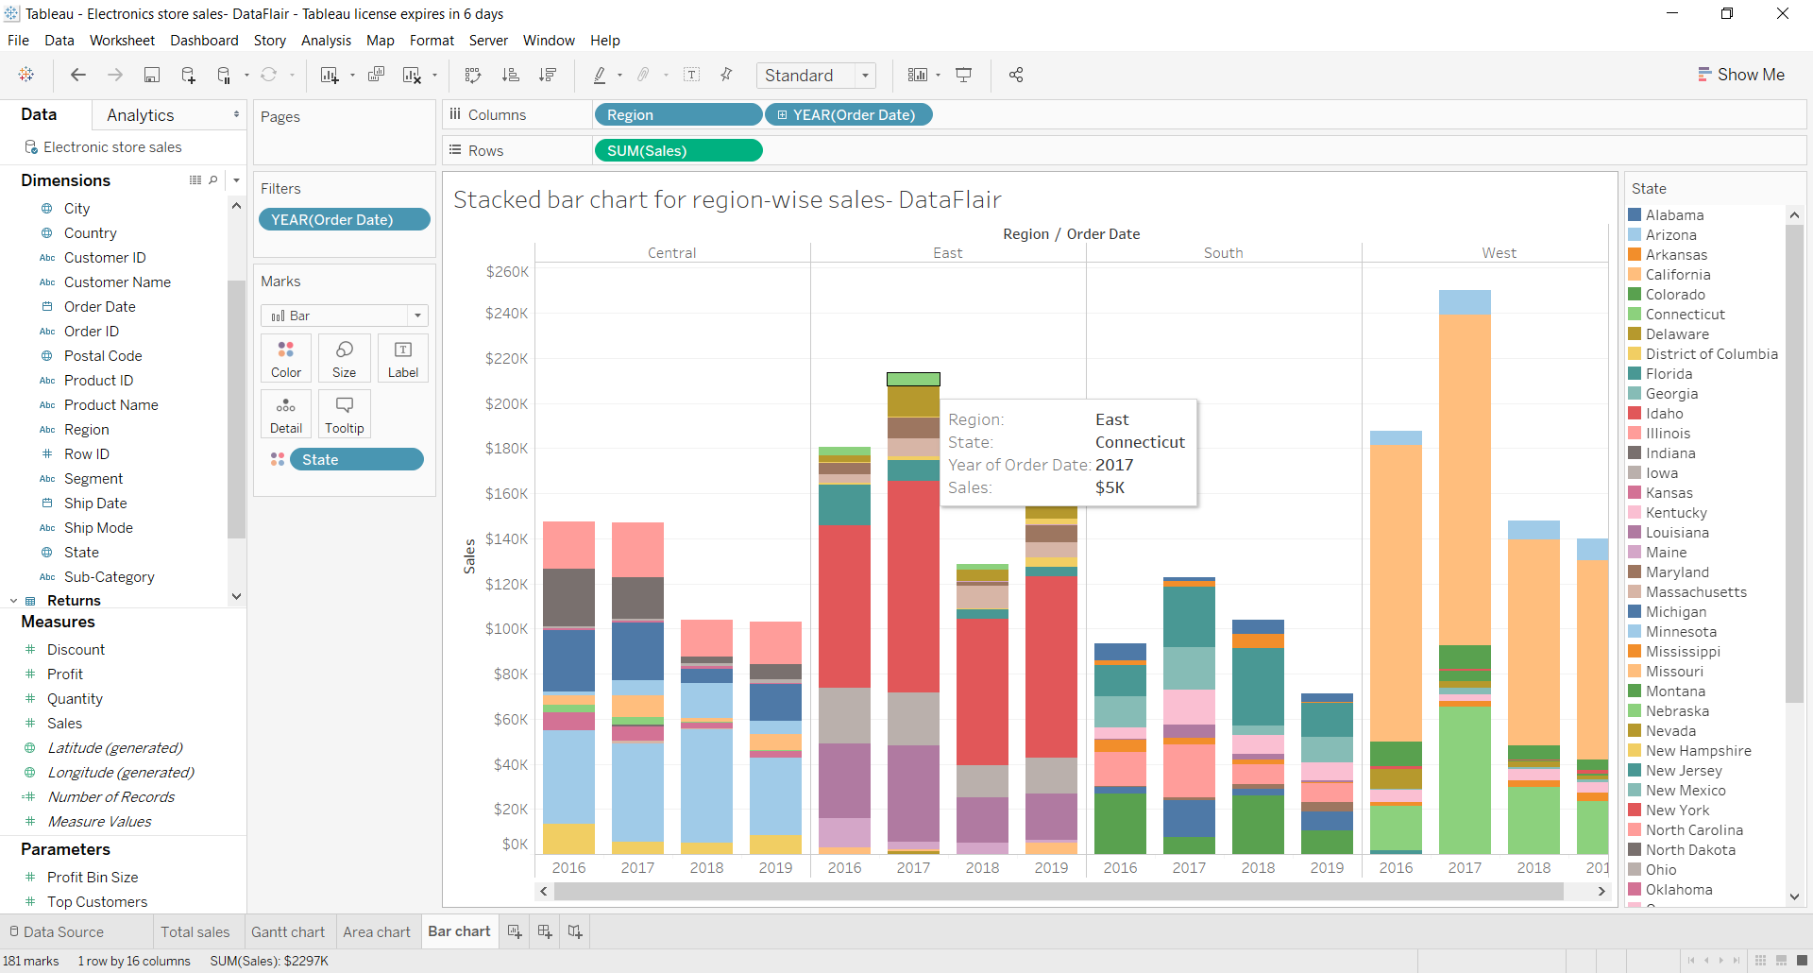The width and height of the screenshot is (1813, 973).
Task: Pin the view with the pushpin icon
Action: [726, 75]
